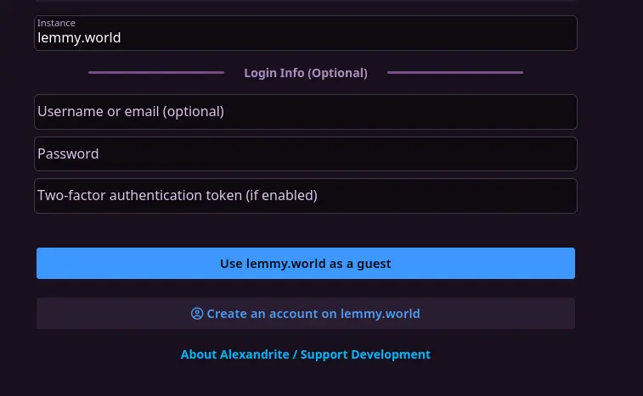Focus the Two-factor authentication token field

click(306, 196)
